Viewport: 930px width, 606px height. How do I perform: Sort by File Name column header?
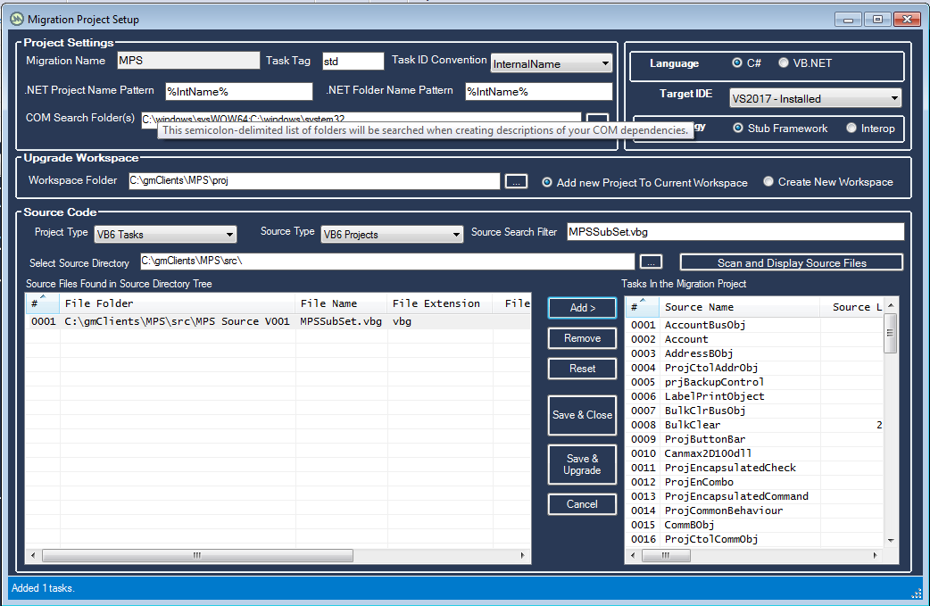click(340, 303)
